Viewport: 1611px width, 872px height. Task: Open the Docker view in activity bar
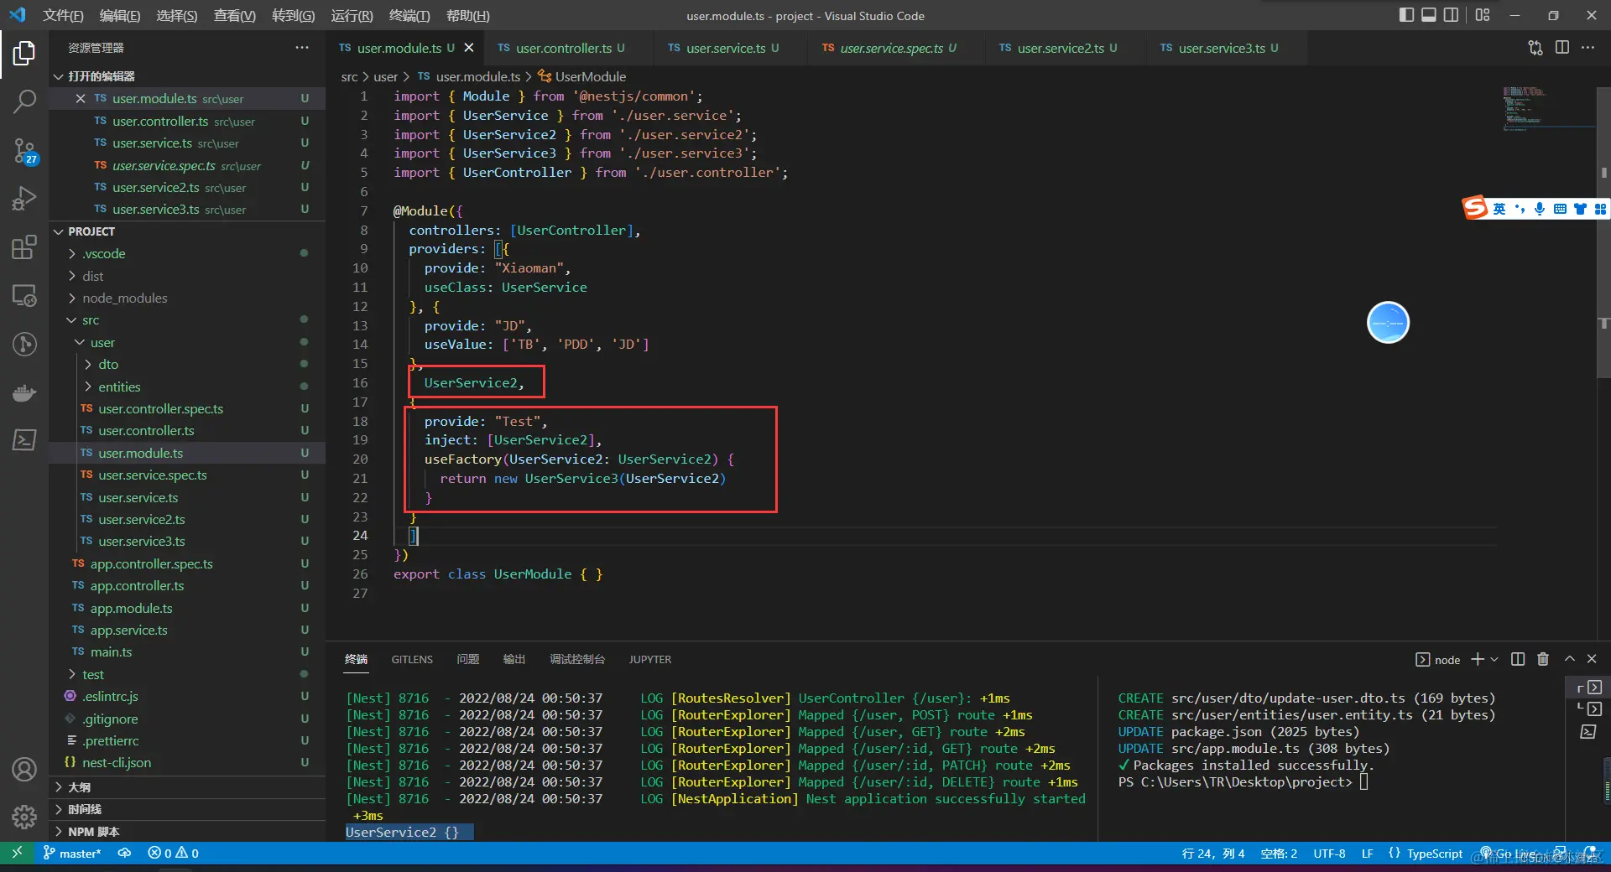click(24, 392)
